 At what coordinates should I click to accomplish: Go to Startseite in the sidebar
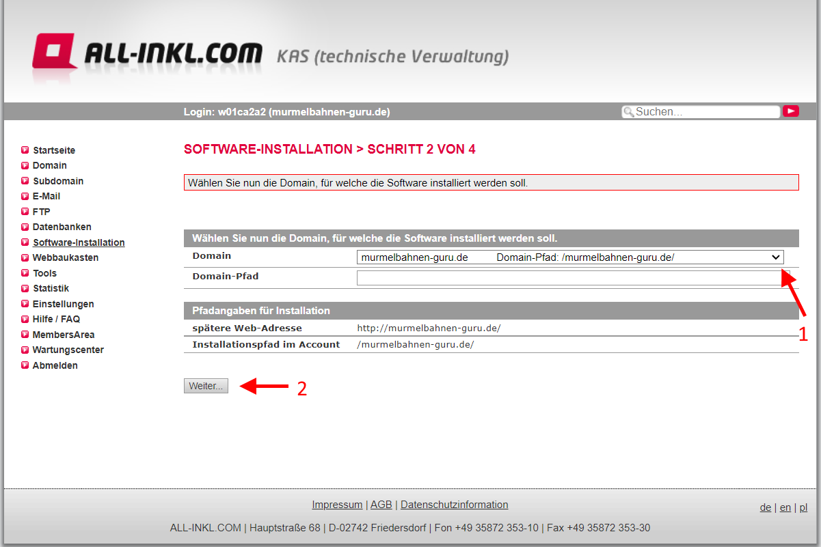point(54,150)
